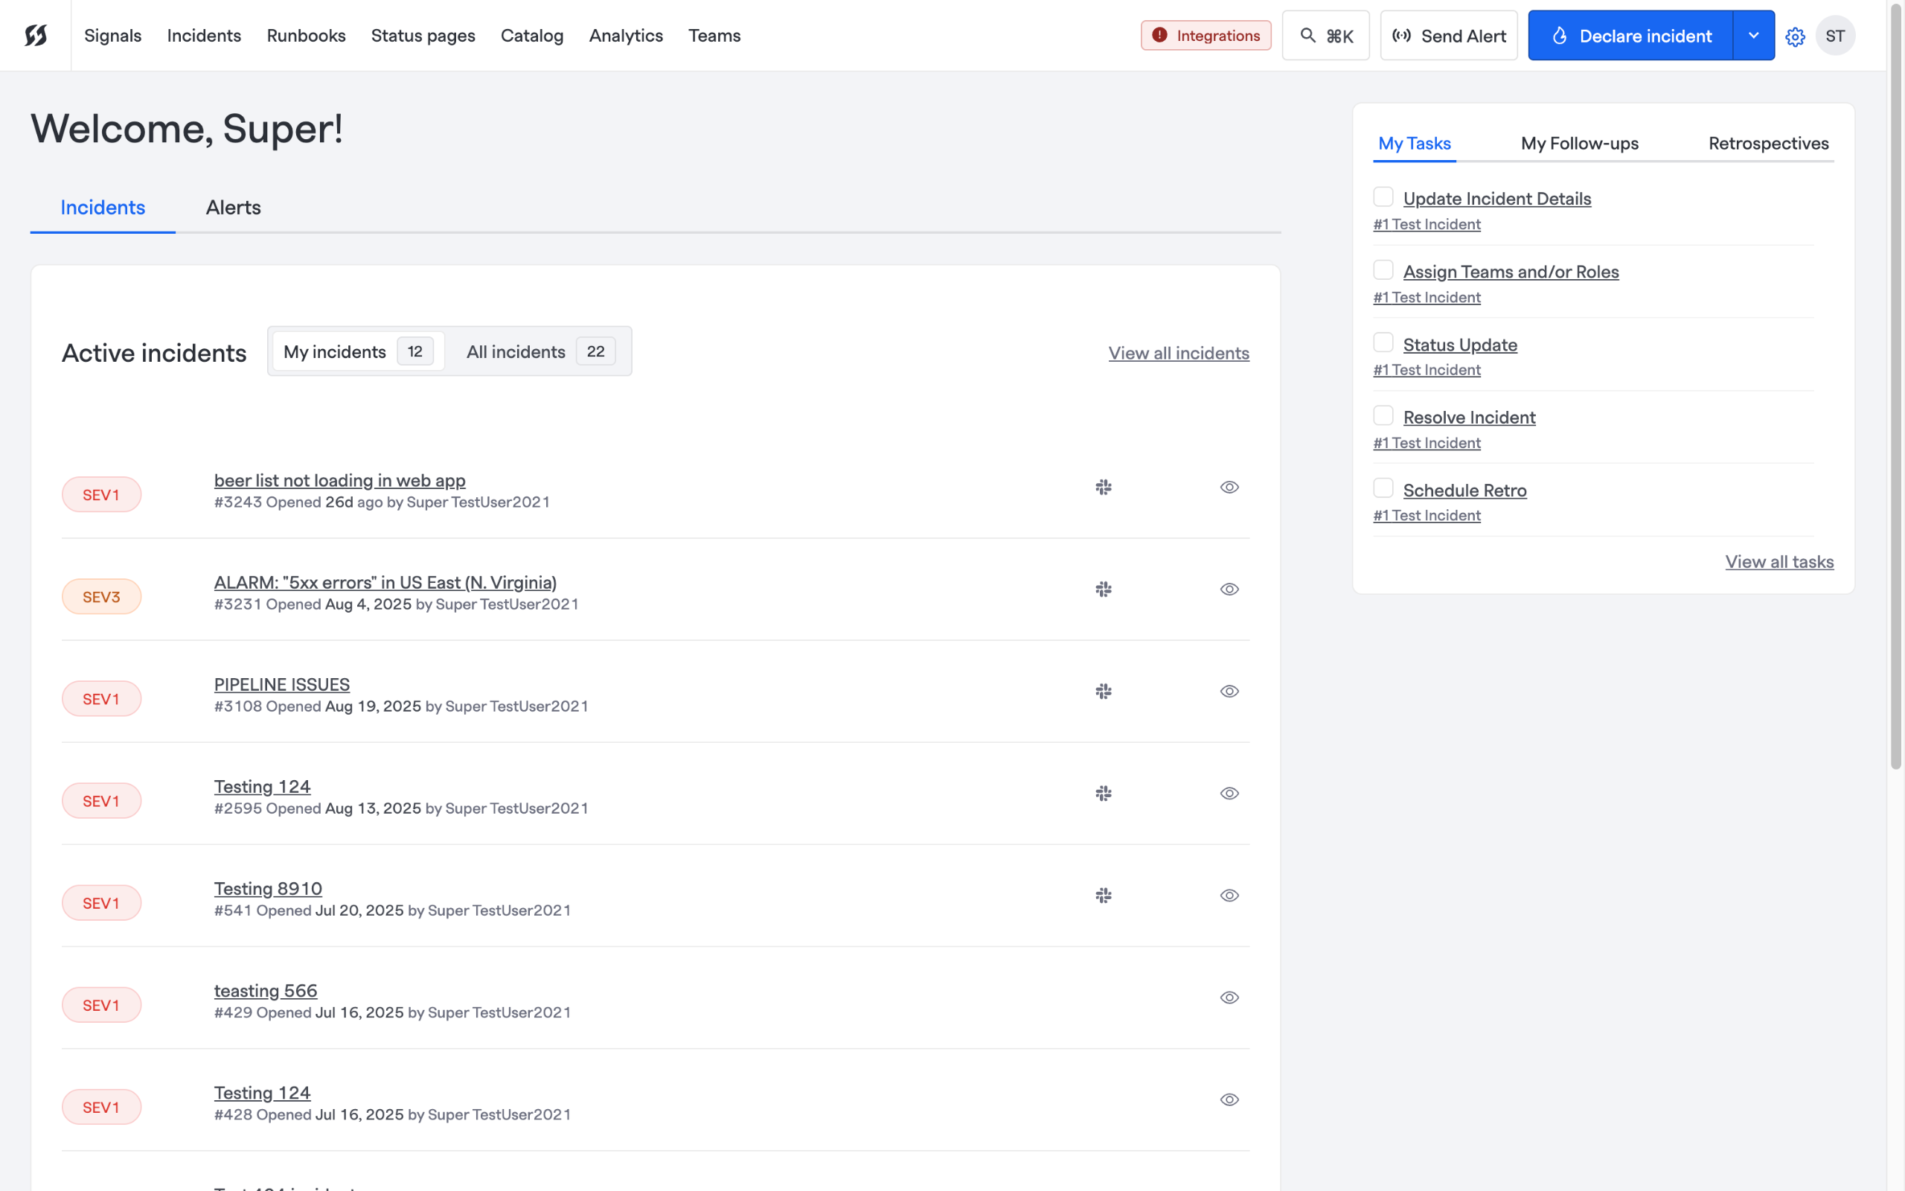Expand the Declare incident dropdown arrow

[1753, 36]
